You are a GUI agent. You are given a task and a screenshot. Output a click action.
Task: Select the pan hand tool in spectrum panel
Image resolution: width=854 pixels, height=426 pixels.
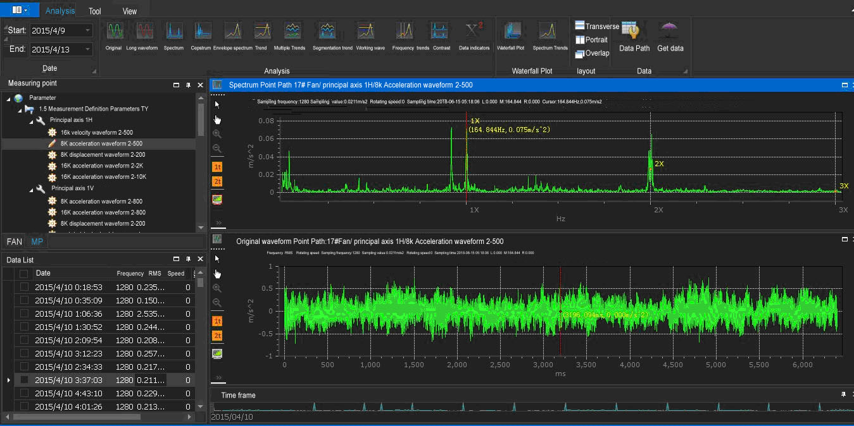coord(218,119)
